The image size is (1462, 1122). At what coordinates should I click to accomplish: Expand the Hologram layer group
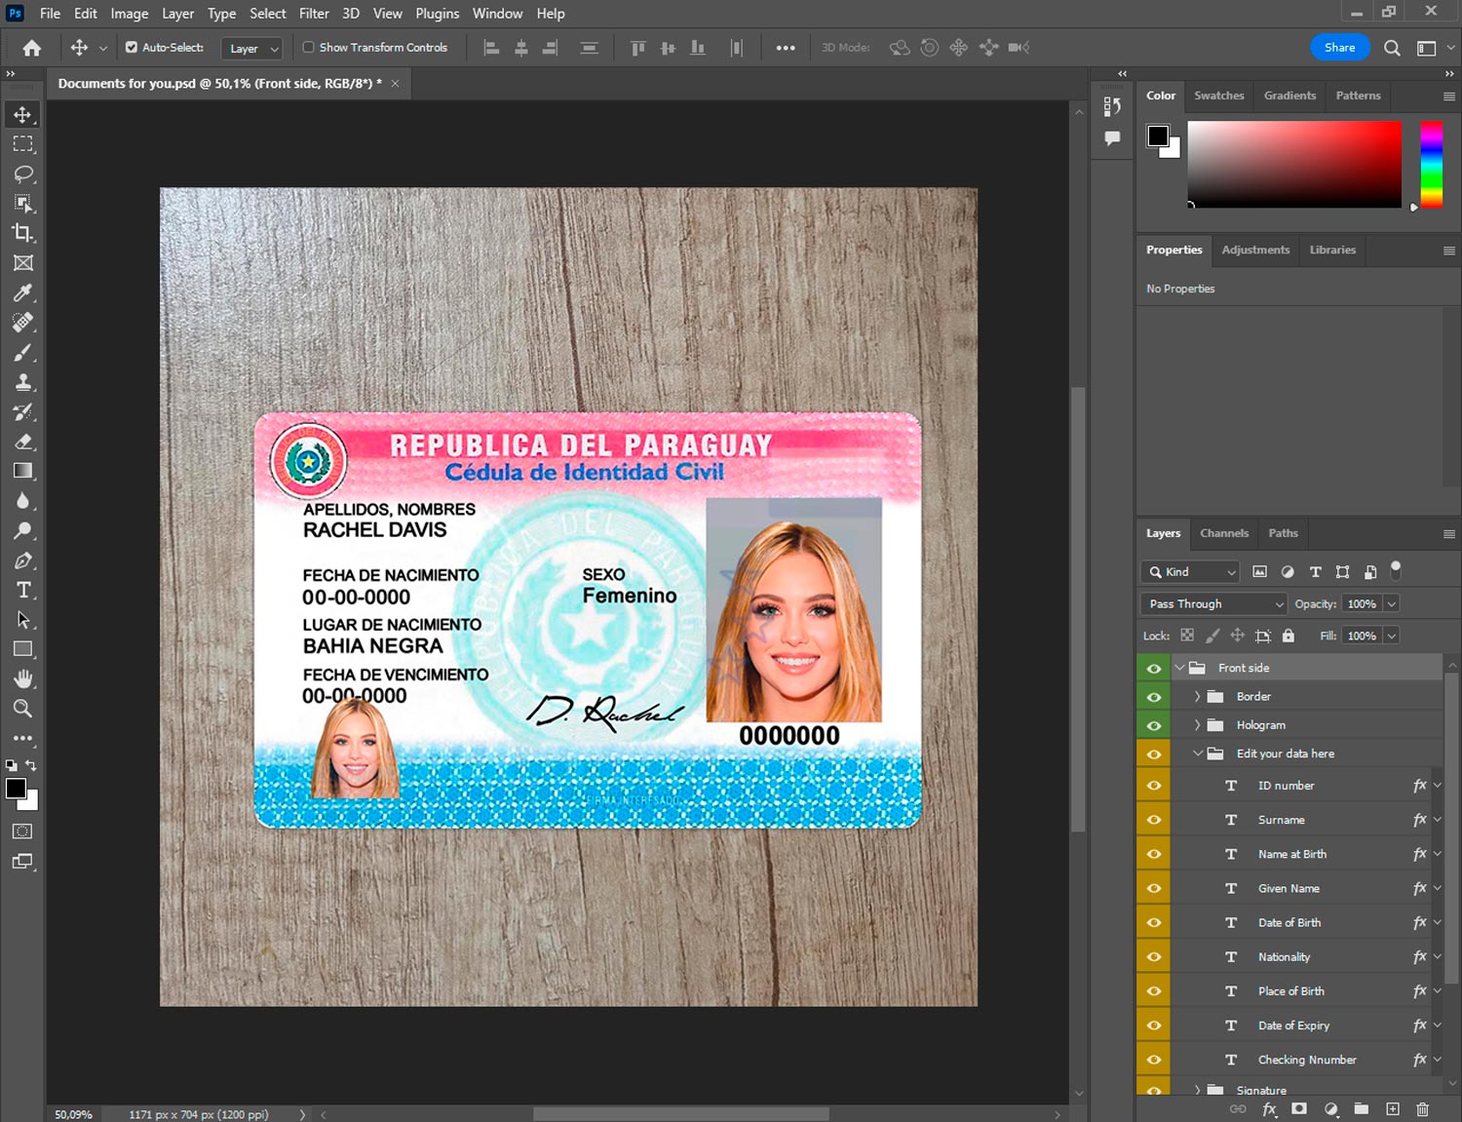[1197, 725]
